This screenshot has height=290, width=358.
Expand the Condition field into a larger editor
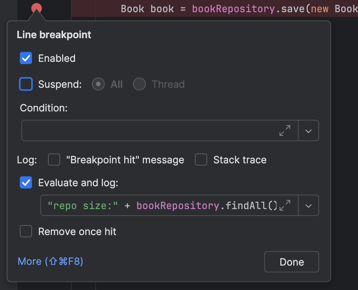pyautogui.click(x=285, y=130)
